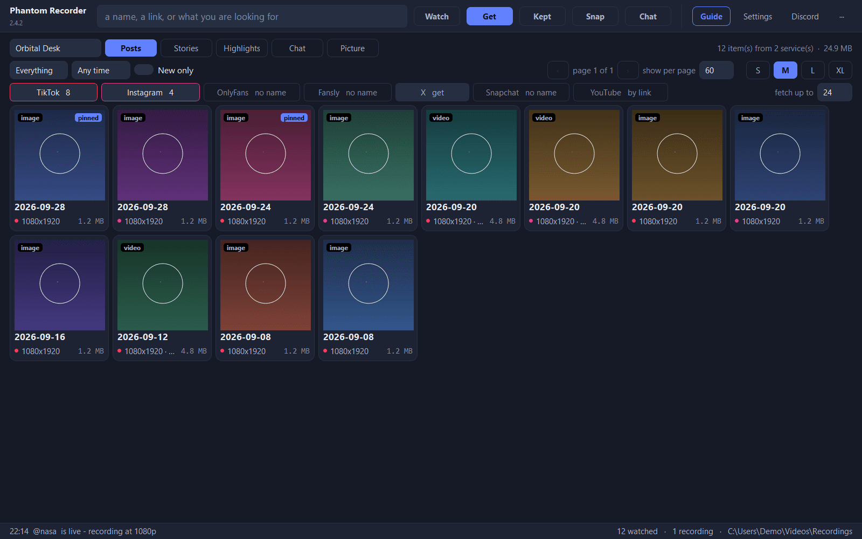Image resolution: width=862 pixels, height=539 pixels.
Task: Open the Guide
Action: pos(711,17)
